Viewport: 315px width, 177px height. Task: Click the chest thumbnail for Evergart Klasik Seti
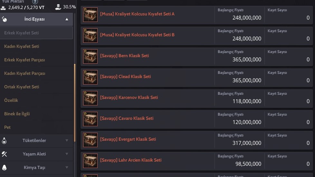(x=90, y=140)
